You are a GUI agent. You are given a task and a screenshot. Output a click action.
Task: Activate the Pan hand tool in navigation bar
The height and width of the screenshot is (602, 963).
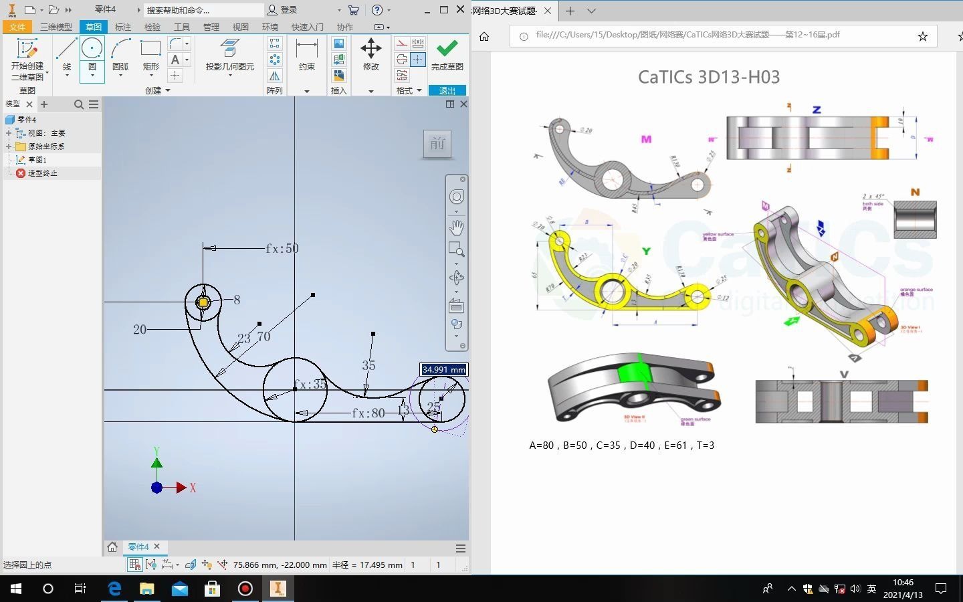click(x=457, y=227)
